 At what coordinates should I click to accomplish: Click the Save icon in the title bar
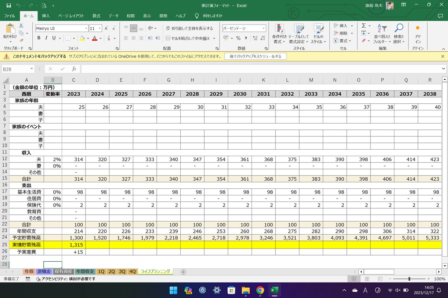click(9, 5)
